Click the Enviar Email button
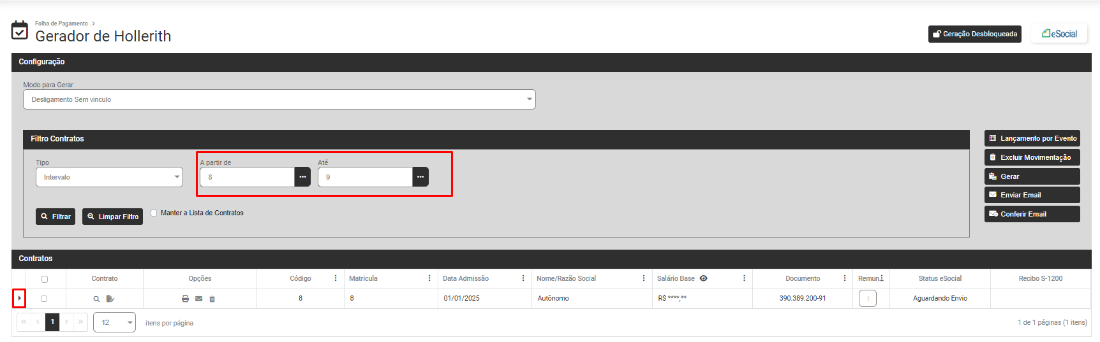 1032,195
